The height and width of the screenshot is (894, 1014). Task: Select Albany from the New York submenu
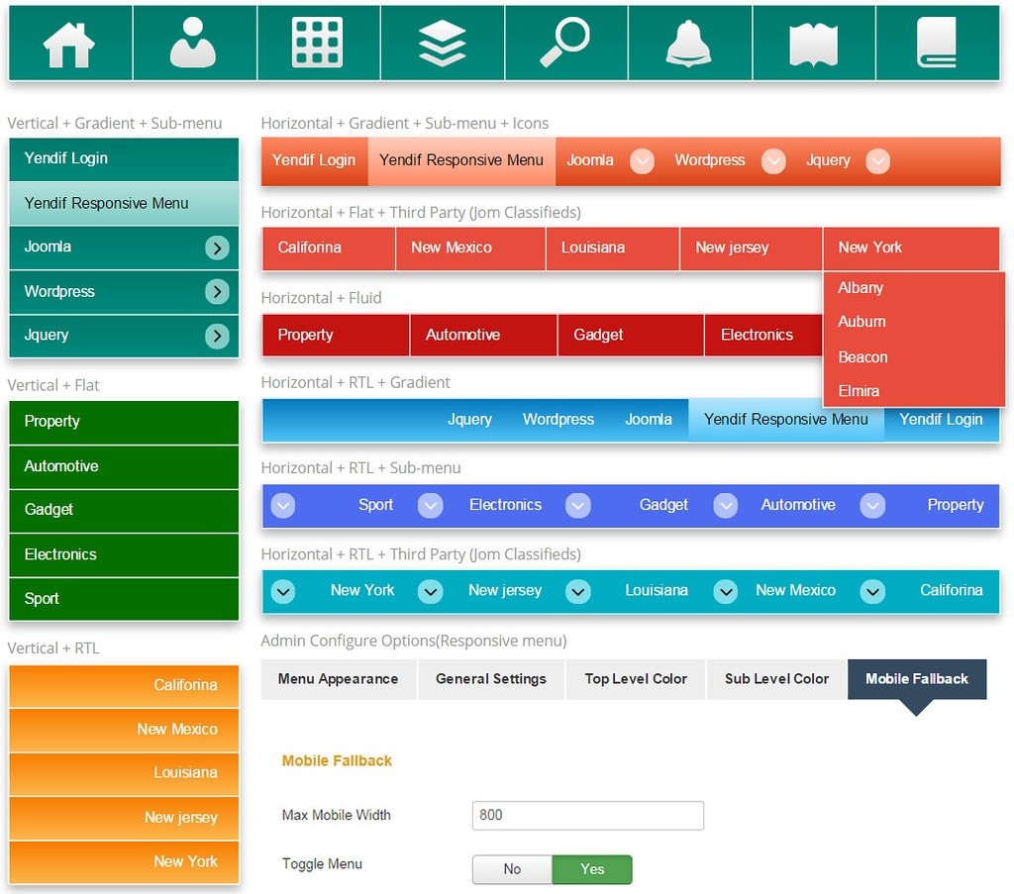pos(861,288)
